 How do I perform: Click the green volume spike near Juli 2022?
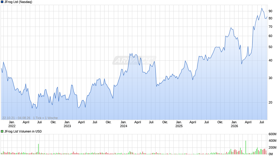[x=38, y=149]
